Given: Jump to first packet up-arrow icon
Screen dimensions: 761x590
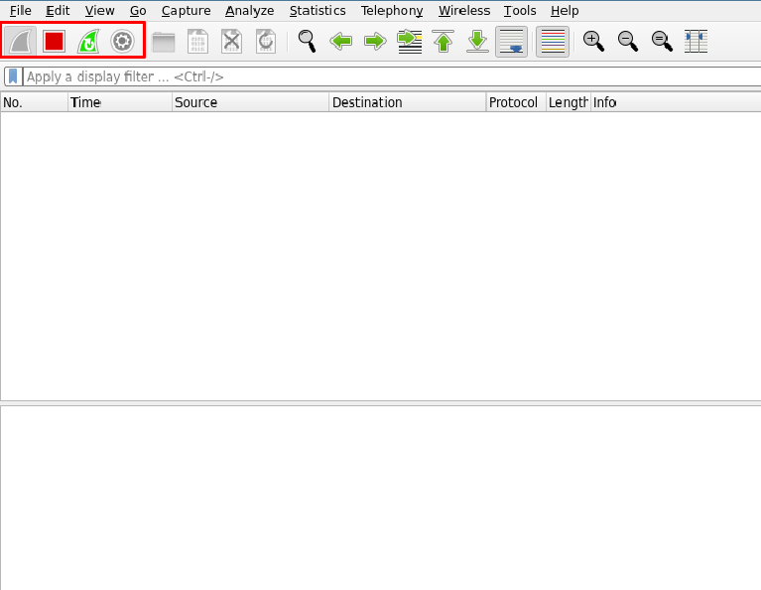Looking at the screenshot, I should pyautogui.click(x=444, y=42).
